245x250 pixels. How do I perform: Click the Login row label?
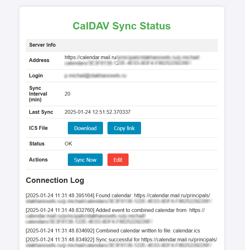[36, 76]
